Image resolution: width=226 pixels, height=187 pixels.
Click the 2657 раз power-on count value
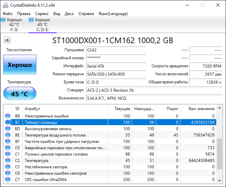206,74
